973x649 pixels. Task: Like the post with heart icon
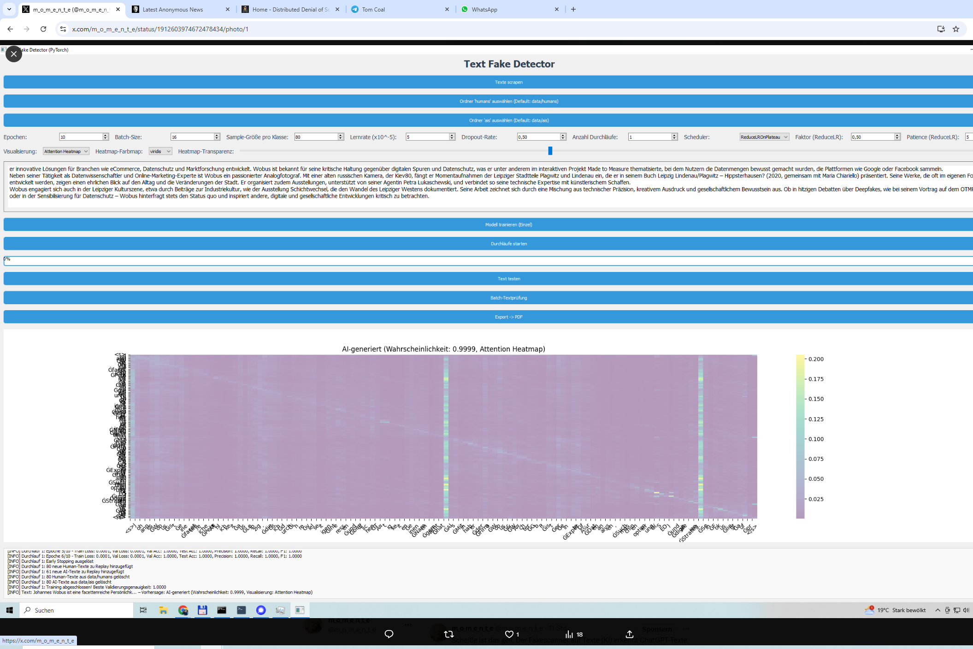[x=509, y=634]
